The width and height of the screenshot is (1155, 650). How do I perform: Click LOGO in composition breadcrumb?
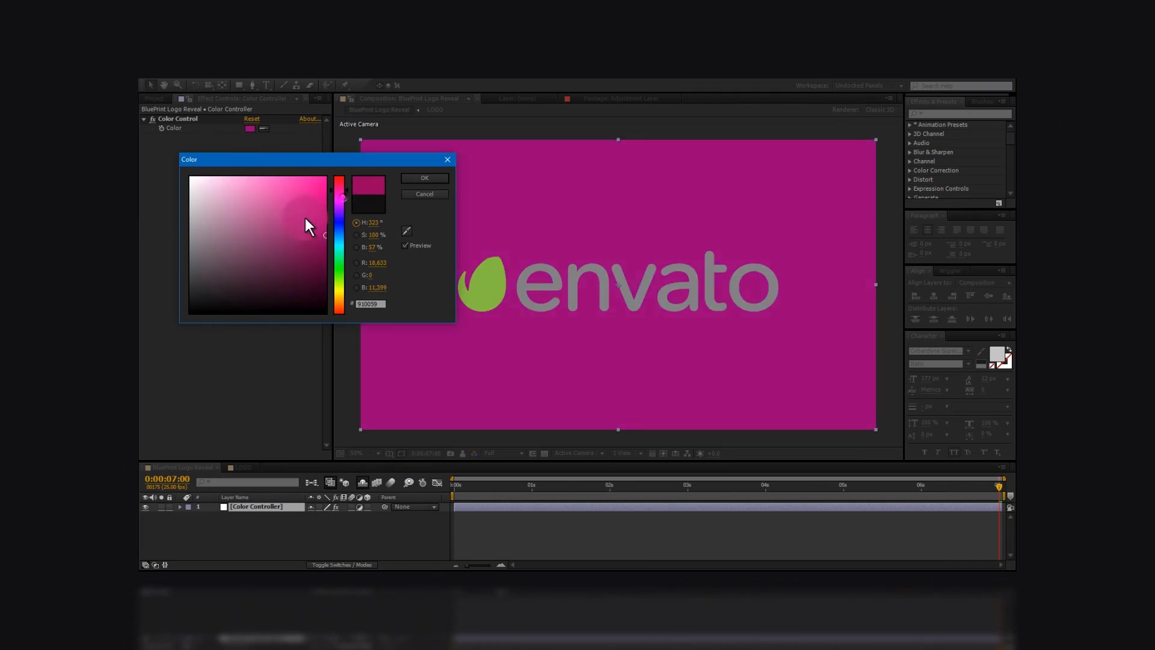pyautogui.click(x=435, y=110)
